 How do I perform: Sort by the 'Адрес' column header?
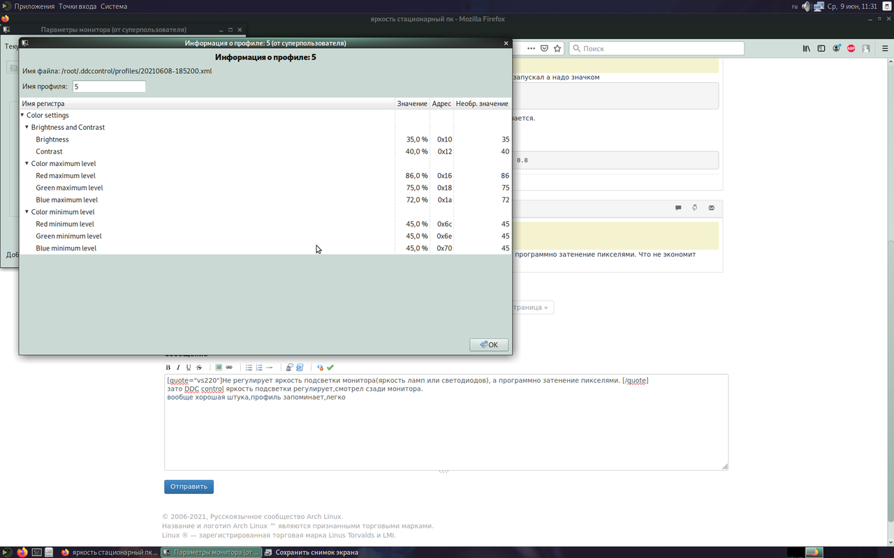(441, 103)
